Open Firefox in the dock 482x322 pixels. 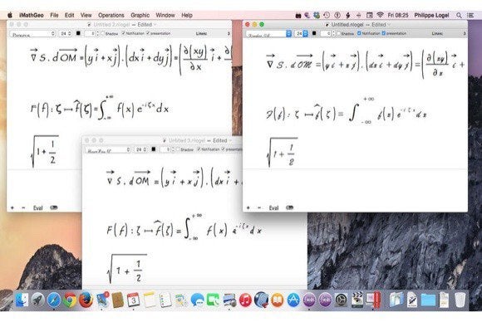tap(86, 300)
